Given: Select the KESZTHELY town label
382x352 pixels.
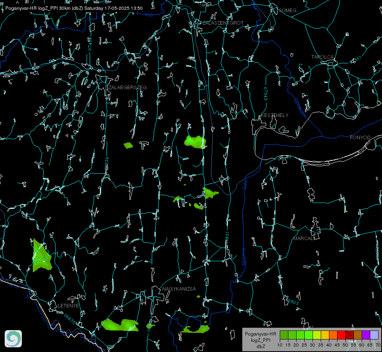Looking at the screenshot, I should (275, 115).
